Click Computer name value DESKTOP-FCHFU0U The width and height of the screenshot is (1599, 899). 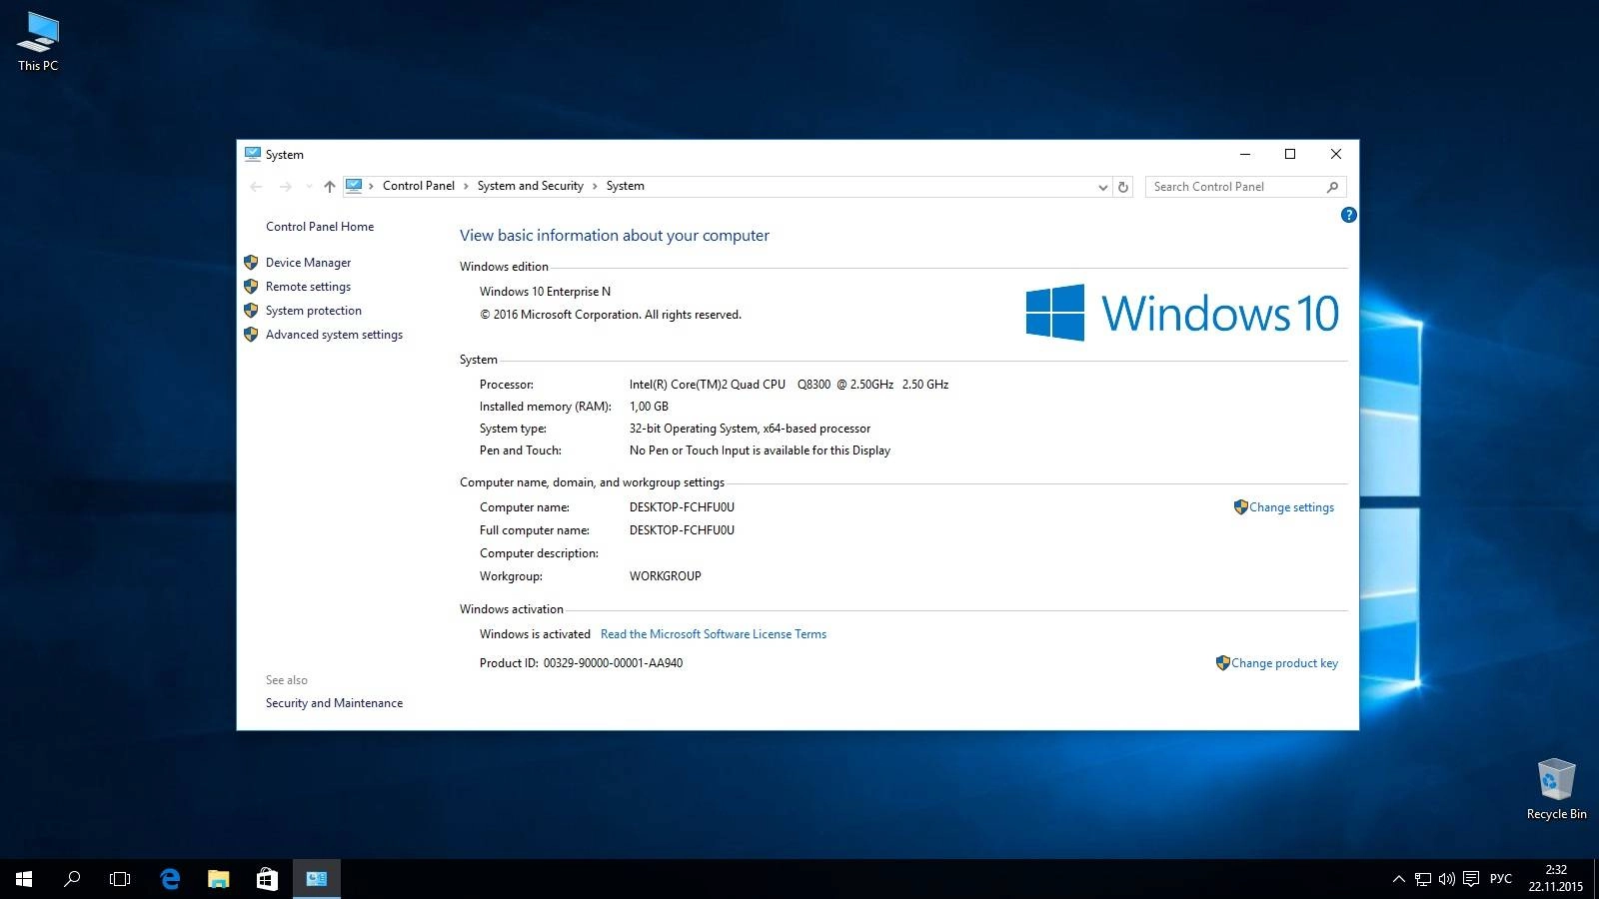tap(682, 507)
